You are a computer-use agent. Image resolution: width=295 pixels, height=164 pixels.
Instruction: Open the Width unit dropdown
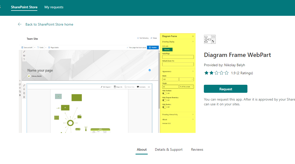tap(187, 79)
